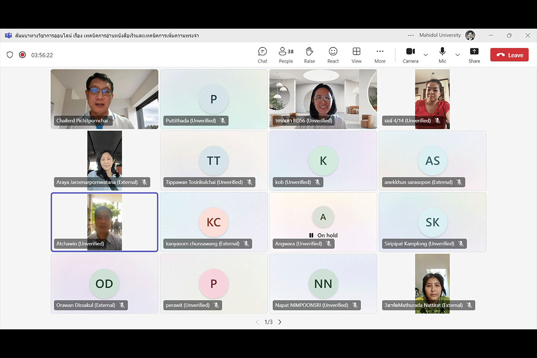Viewport: 537px width, 358px height.
Task: Expand the Mic options dropdown arrow
Action: pos(457,55)
